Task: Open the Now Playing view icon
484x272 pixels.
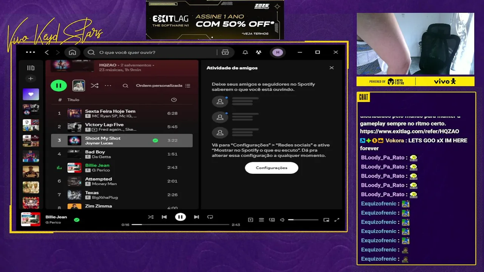Action: [x=250, y=220]
